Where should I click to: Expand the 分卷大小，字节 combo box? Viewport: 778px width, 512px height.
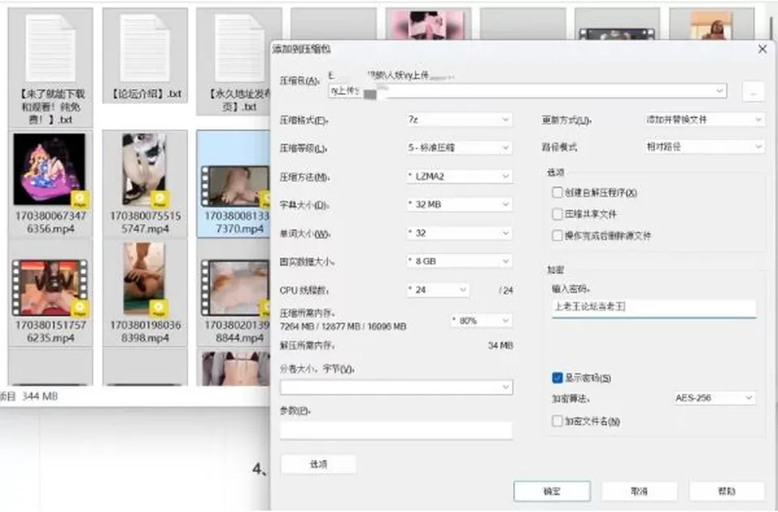[x=396, y=387]
